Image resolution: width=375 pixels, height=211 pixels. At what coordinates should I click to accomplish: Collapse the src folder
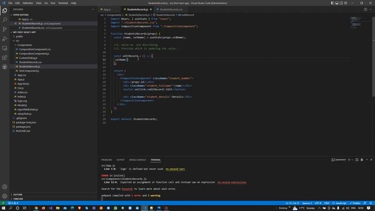click(17, 40)
